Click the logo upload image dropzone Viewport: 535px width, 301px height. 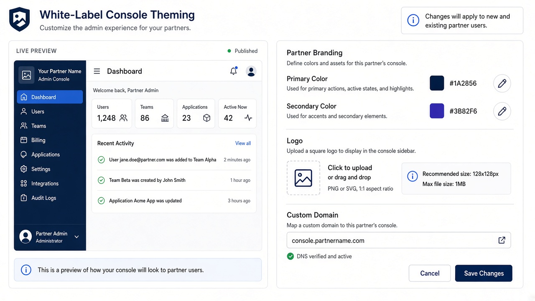[303, 178]
